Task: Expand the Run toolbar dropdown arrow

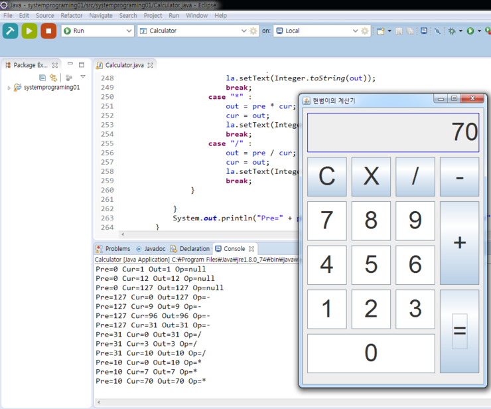Action: pyautogui.click(x=480, y=31)
